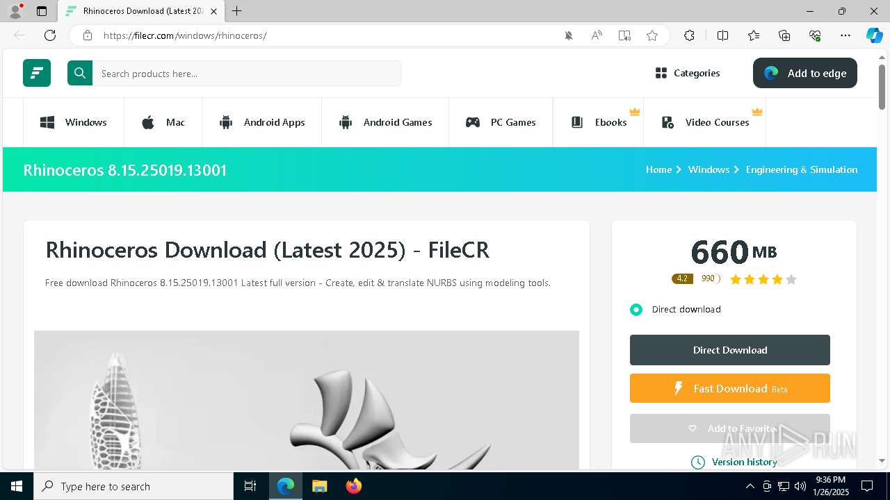Viewport: 890px width, 500px height.
Task: Open the Copilot sidebar icon
Action: pos(874,35)
